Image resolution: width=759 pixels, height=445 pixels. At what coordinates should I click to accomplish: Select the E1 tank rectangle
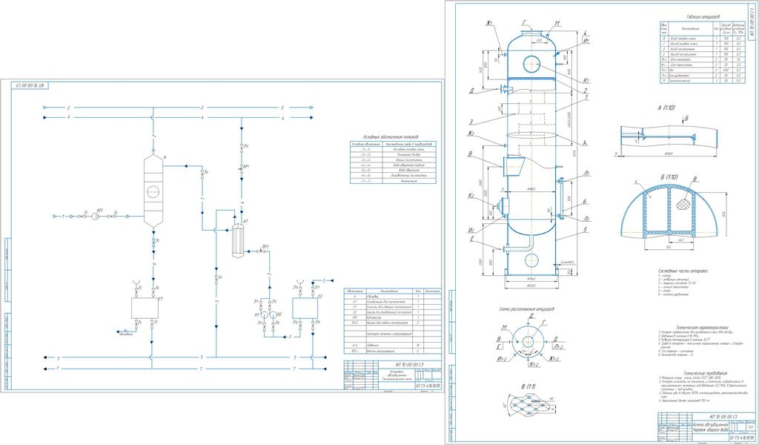(x=145, y=308)
